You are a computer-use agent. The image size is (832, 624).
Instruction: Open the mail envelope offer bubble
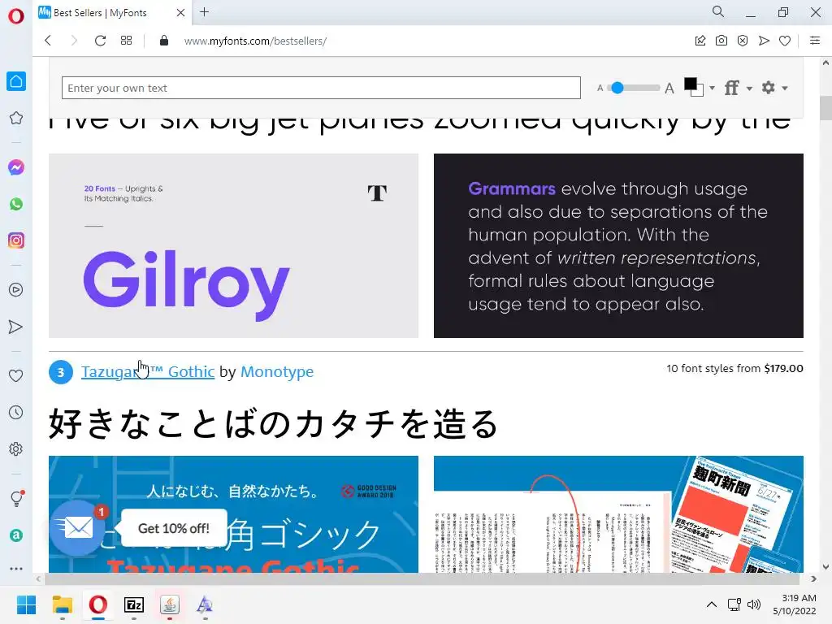pyautogui.click(x=78, y=528)
